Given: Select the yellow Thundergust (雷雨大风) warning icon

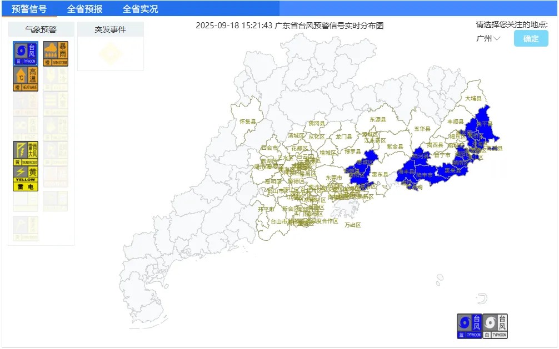Looking at the screenshot, I should tap(26, 154).
